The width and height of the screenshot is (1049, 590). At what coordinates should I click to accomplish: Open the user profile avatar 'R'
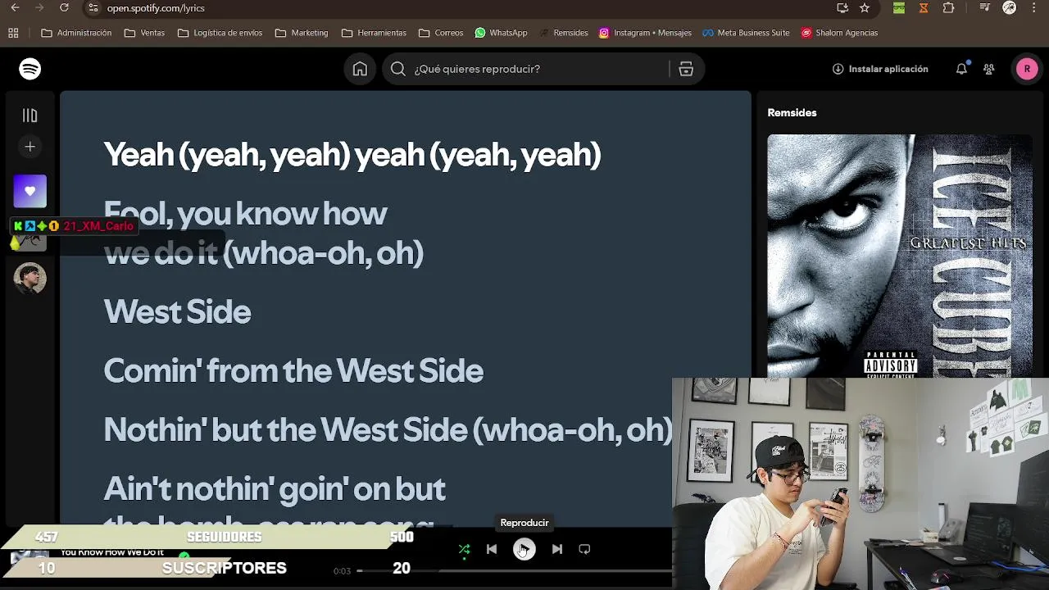click(x=1027, y=69)
